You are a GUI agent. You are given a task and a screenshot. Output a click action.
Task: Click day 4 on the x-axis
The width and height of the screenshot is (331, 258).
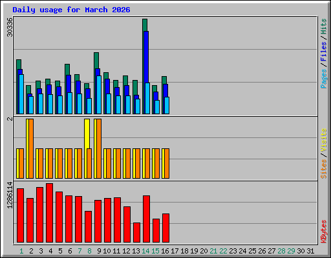click(x=50, y=251)
